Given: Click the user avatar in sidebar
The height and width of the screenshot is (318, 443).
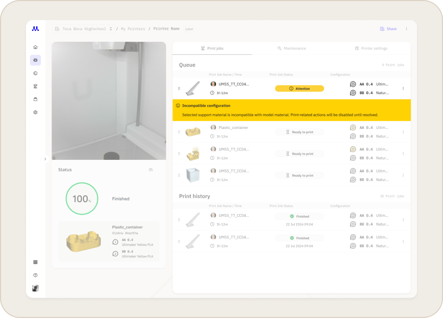Looking at the screenshot, I should coord(35,288).
